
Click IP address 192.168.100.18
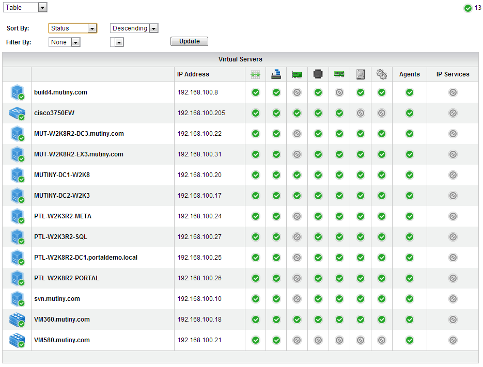[199, 320]
